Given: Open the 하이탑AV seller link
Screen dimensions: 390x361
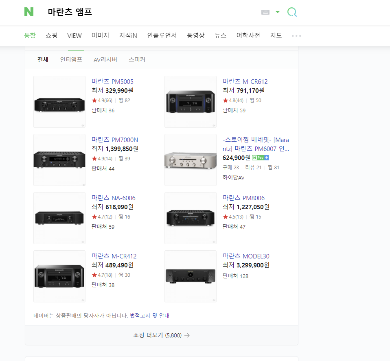Looking at the screenshot, I should tap(233, 177).
